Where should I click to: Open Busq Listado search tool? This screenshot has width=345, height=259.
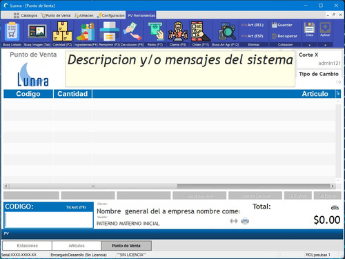point(12,34)
